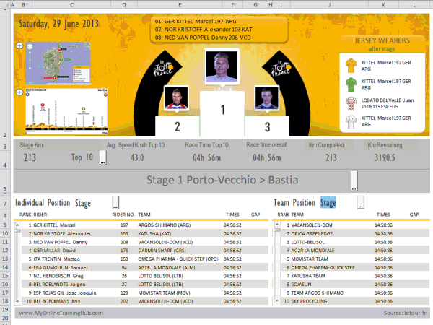The image size is (433, 325).
Task: Open the Corsica route map thumbnail
Action: [x=58, y=64]
